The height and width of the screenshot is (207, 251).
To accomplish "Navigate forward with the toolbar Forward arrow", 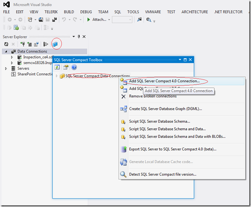I will pyautogui.click(x=20, y=20).
